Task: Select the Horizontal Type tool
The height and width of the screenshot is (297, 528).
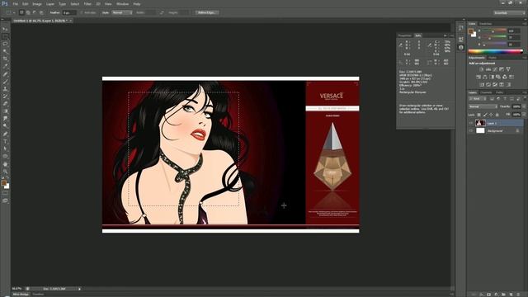Action: point(5,141)
